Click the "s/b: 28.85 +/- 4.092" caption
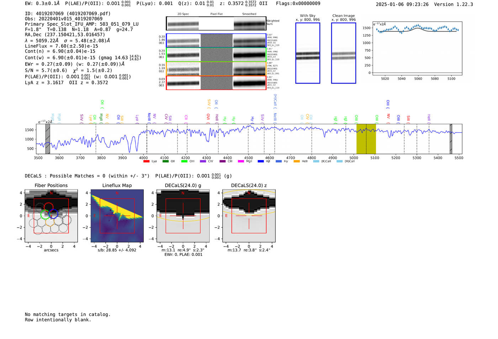Image resolution: width=498 pixels, height=339 pixels. pyautogui.click(x=117, y=250)
